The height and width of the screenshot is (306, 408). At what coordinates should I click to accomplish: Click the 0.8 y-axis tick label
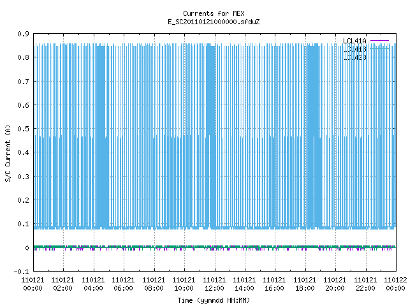point(23,57)
